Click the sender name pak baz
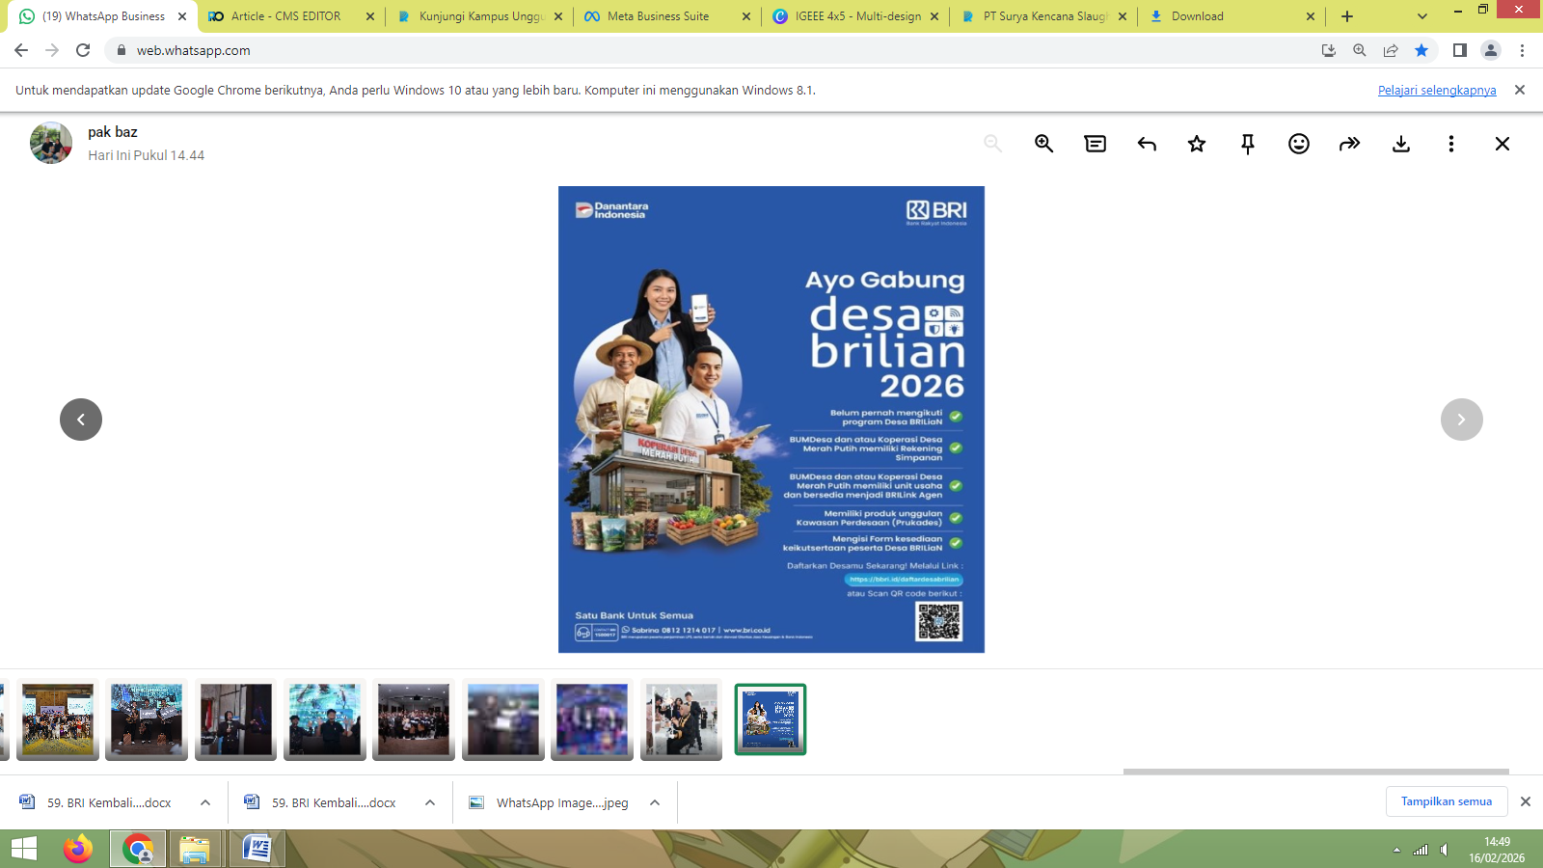This screenshot has width=1543, height=868. (x=113, y=132)
